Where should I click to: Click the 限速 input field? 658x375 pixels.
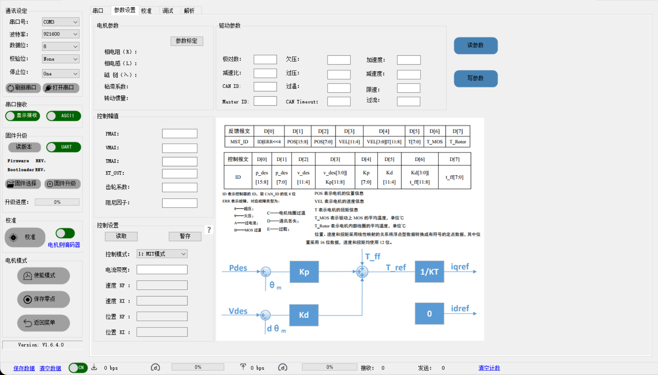coord(409,88)
